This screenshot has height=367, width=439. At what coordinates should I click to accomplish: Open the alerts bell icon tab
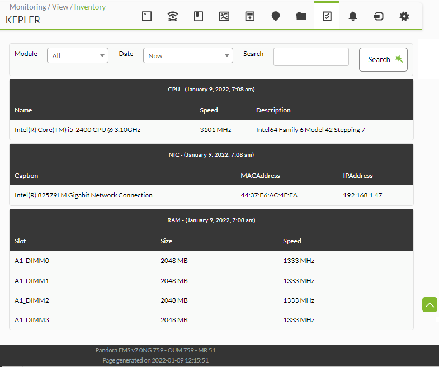pos(353,16)
